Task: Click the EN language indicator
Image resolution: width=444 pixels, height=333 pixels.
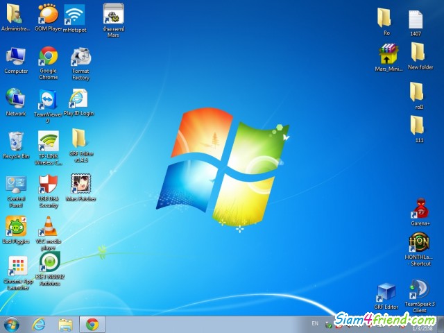Action: [x=315, y=323]
